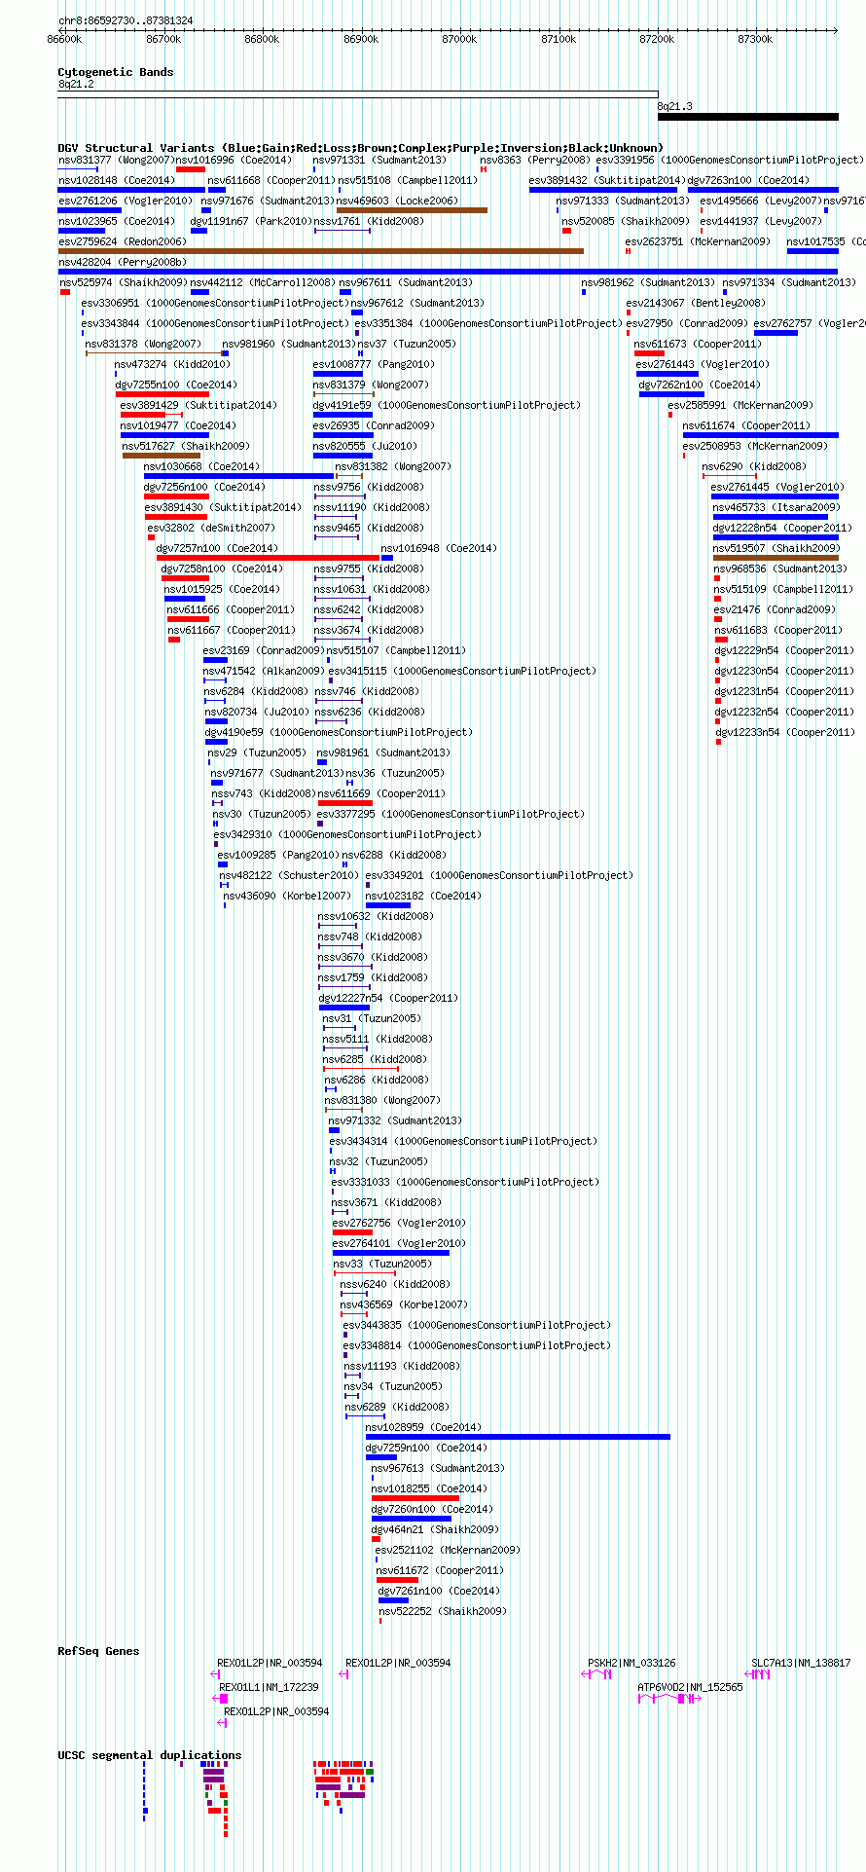Image resolution: width=866 pixels, height=1872 pixels.
Task: Click the 8q21.2 band label
Action: (76, 85)
